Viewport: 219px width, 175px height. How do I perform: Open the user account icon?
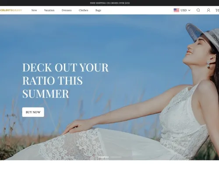click(x=208, y=10)
